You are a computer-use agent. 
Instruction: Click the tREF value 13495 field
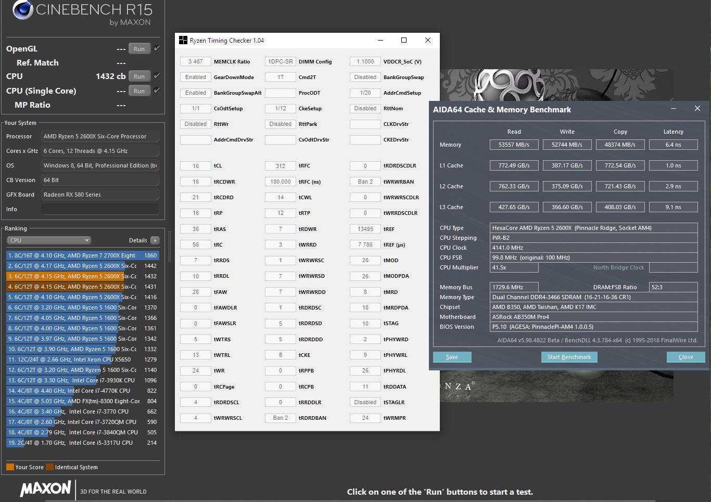pyautogui.click(x=365, y=229)
